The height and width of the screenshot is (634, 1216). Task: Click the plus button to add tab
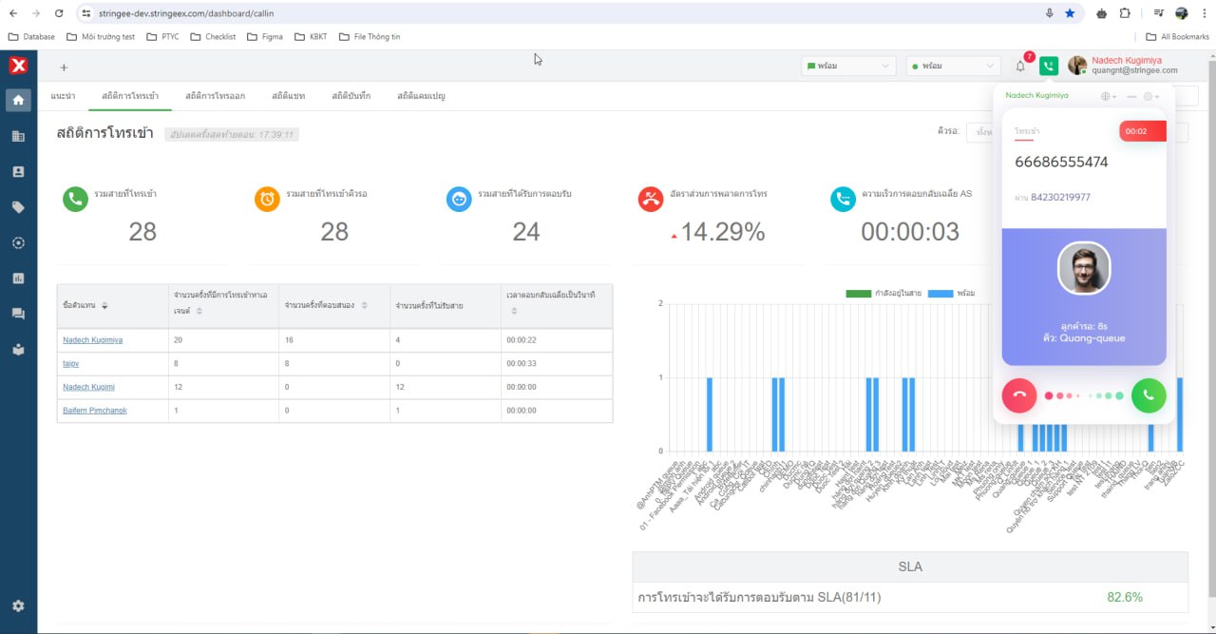click(x=64, y=67)
